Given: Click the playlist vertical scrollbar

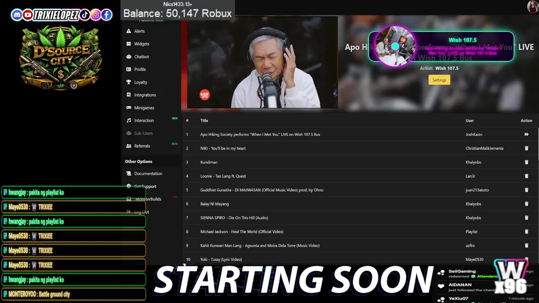Looking at the screenshot, I should pos(538,143).
